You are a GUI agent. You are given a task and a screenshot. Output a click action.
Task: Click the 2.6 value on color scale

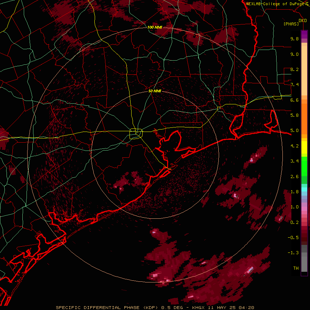click(294, 177)
